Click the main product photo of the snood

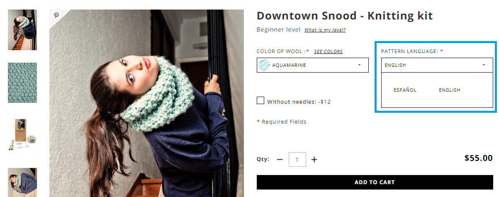tap(146, 103)
